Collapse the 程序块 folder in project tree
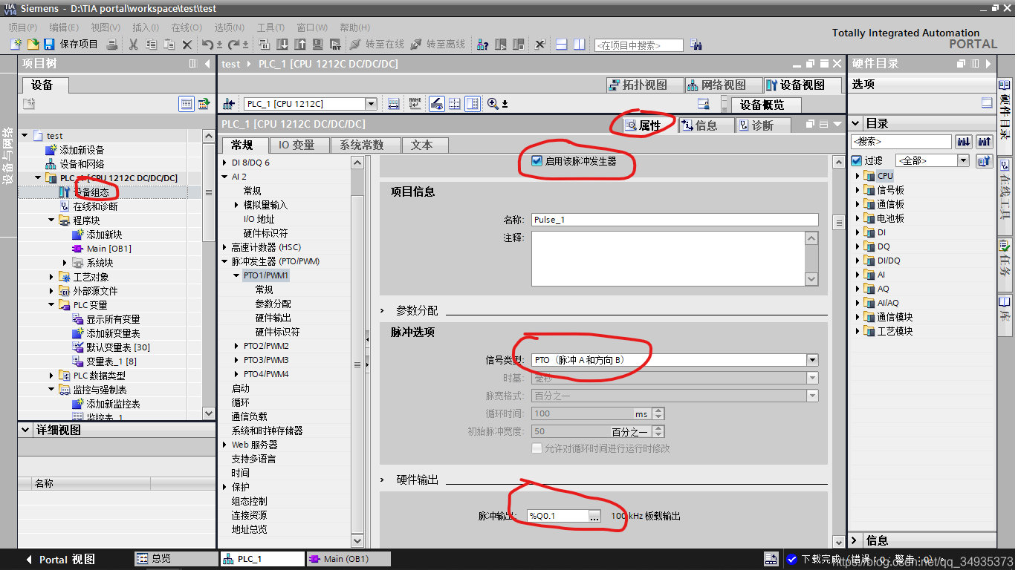The height and width of the screenshot is (576, 1021). 52,220
